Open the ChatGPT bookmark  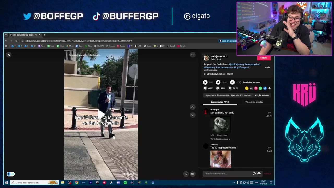click(x=99, y=46)
